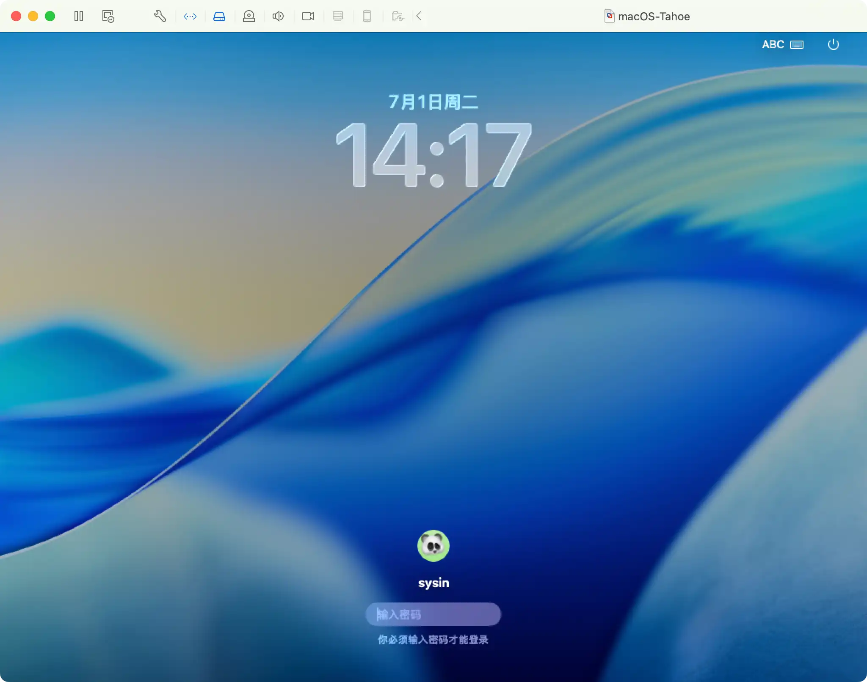Click the document icon beside macOS-Tahoe title
This screenshot has width=867, height=682.
[x=610, y=16]
